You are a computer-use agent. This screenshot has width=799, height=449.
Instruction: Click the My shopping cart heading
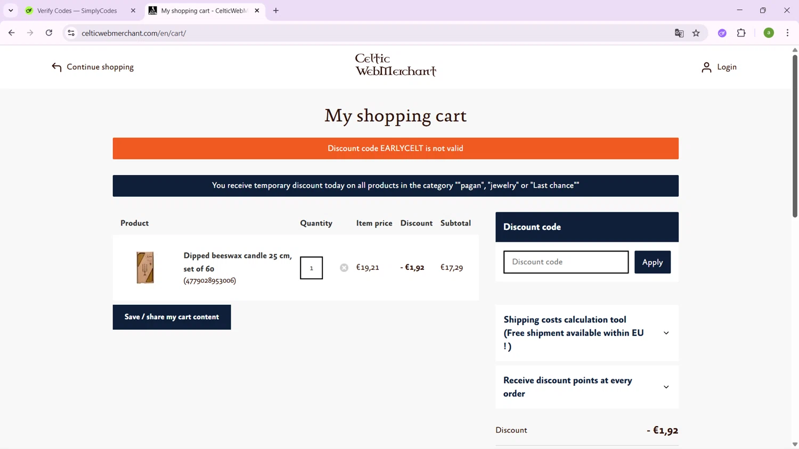[395, 116]
